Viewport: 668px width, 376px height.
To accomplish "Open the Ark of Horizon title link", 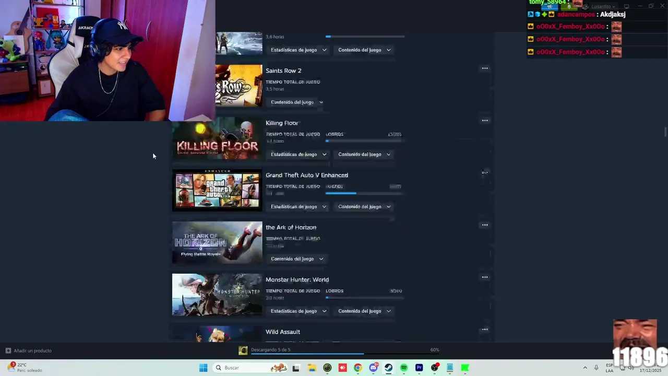I will [291, 227].
